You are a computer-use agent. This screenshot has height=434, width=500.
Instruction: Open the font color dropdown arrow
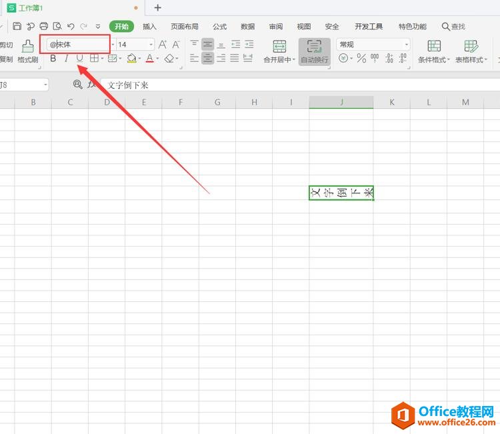click(x=157, y=59)
